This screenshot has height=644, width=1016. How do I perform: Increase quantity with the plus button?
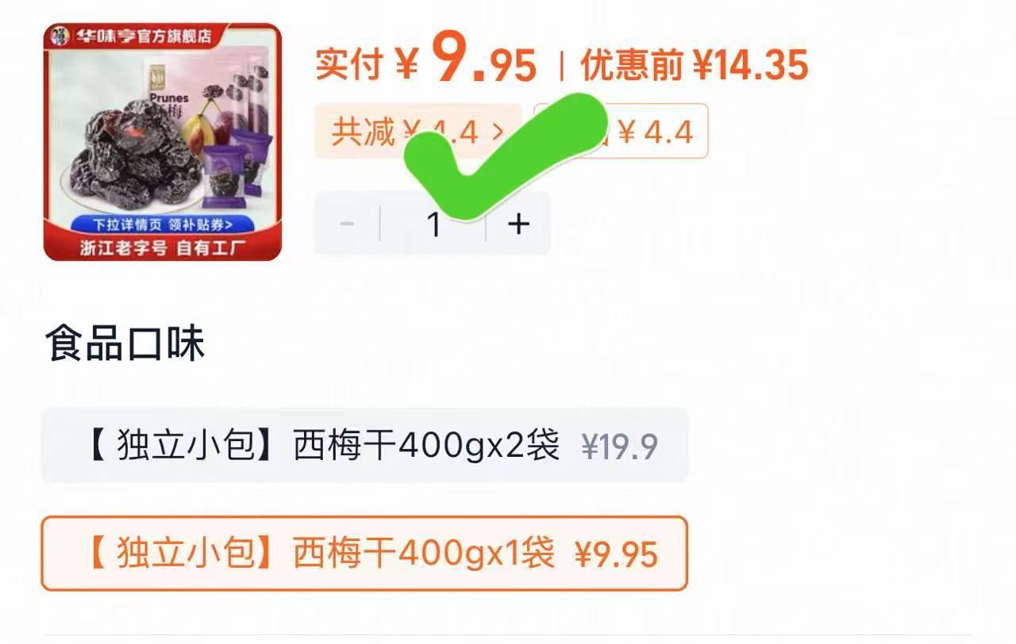[518, 224]
